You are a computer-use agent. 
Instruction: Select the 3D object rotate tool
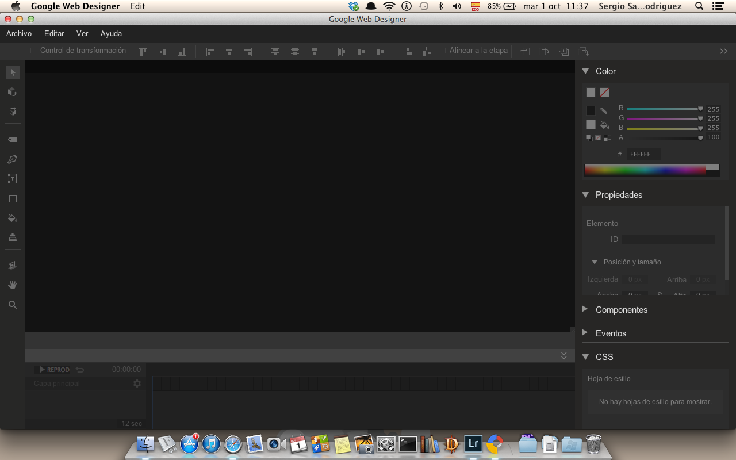pyautogui.click(x=13, y=92)
